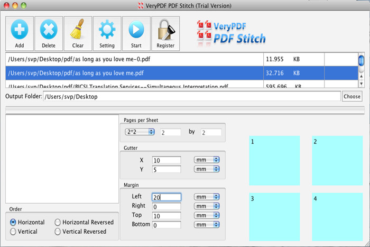Choose Horizontal Reversed order option
Viewport: 370px width, 247px height.
(58, 222)
